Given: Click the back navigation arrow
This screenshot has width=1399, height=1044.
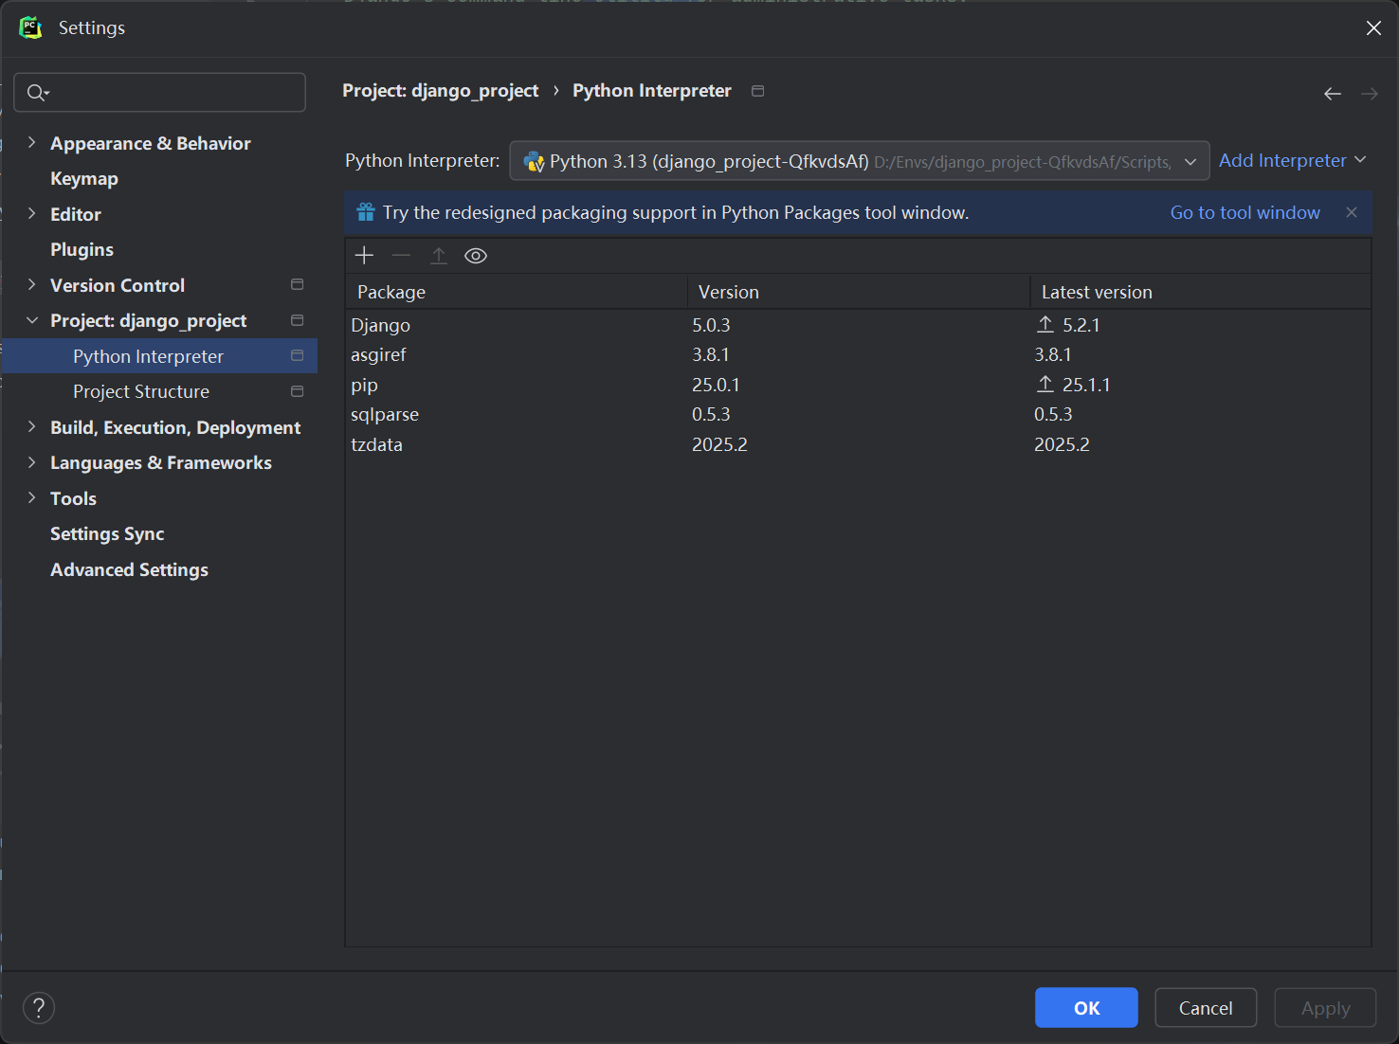Looking at the screenshot, I should (x=1333, y=93).
